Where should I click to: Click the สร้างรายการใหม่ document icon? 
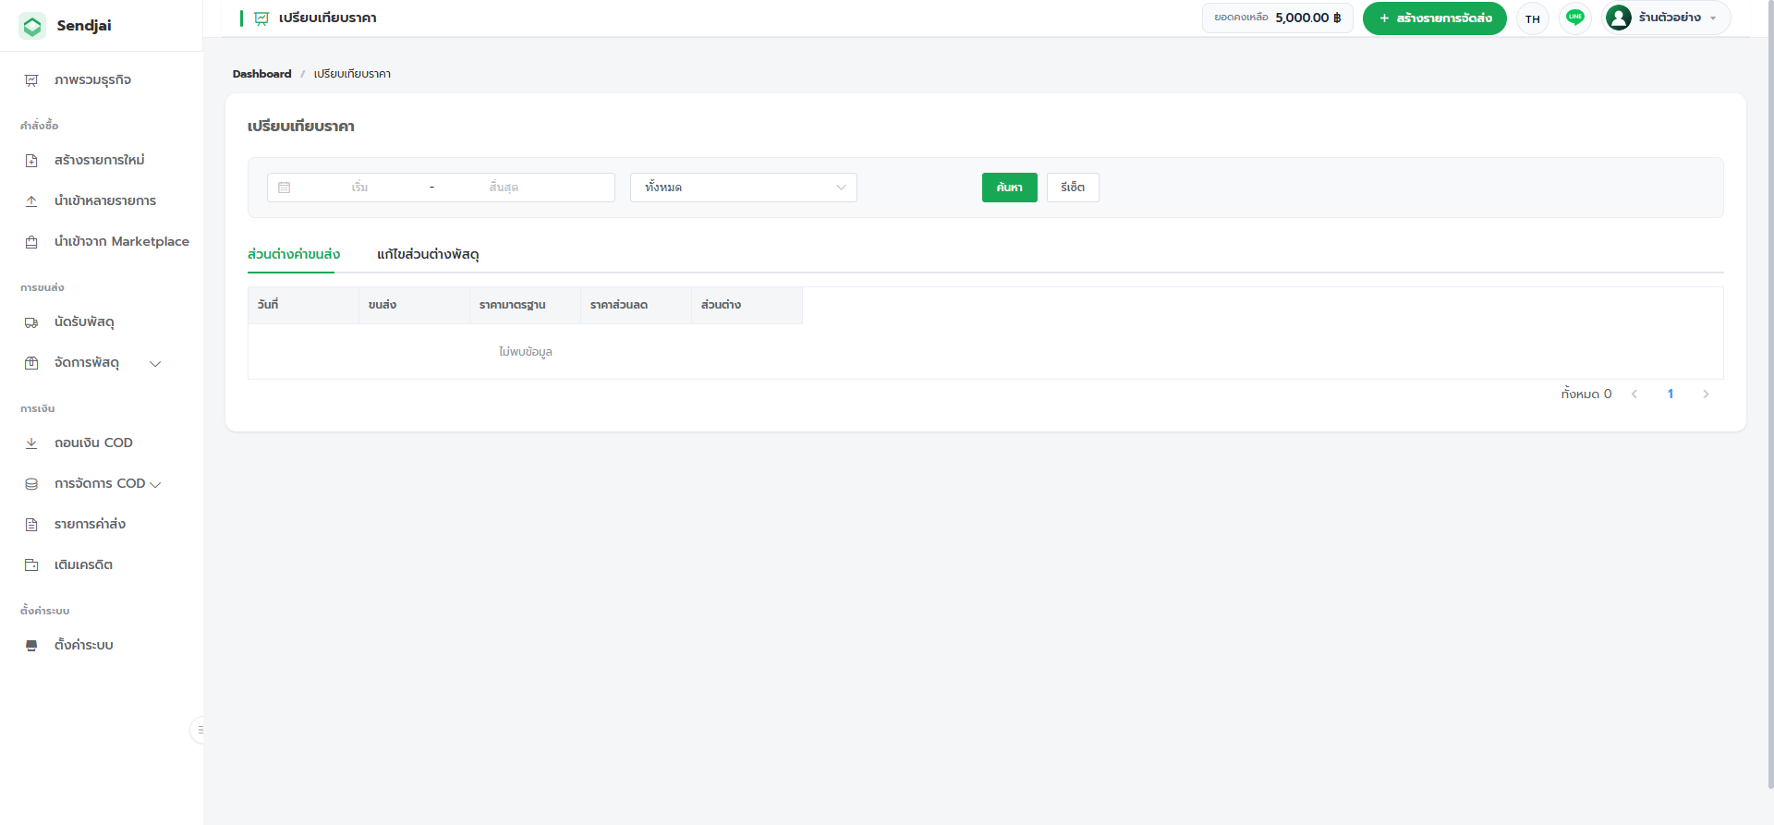pyautogui.click(x=31, y=161)
